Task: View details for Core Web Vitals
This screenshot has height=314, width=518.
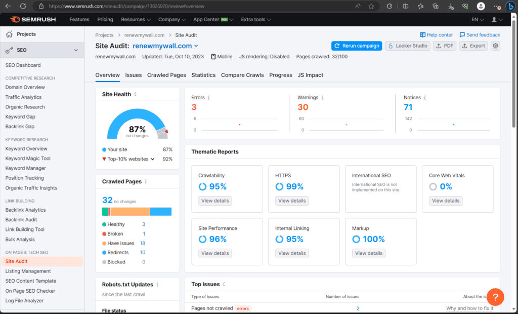Action: tap(446, 201)
